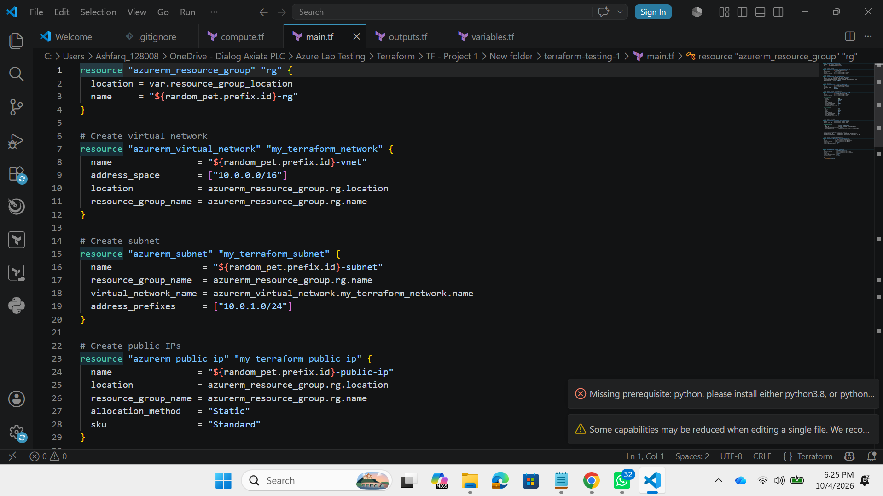This screenshot has width=883, height=496.
Task: Open the Explorer view in activity bar
Action: pos(17,40)
